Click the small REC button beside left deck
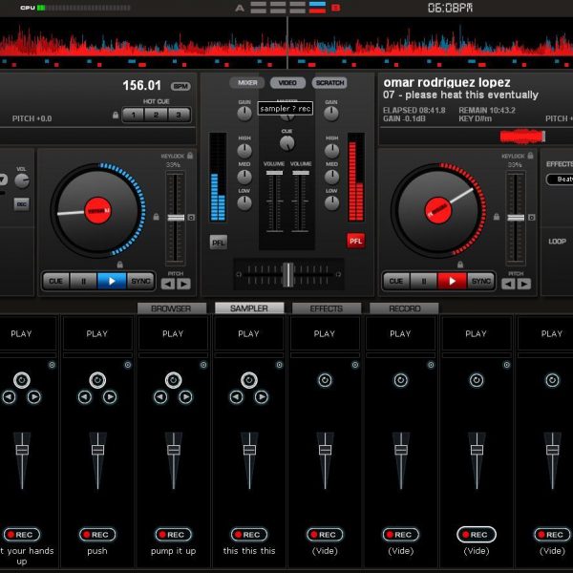The height and width of the screenshot is (573, 573). click(x=22, y=204)
